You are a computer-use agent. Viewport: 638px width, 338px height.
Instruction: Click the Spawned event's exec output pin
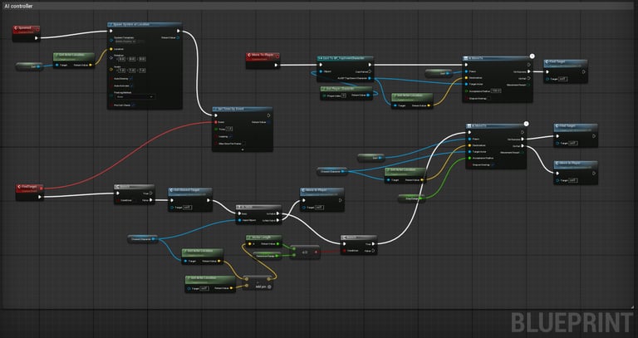37,38
